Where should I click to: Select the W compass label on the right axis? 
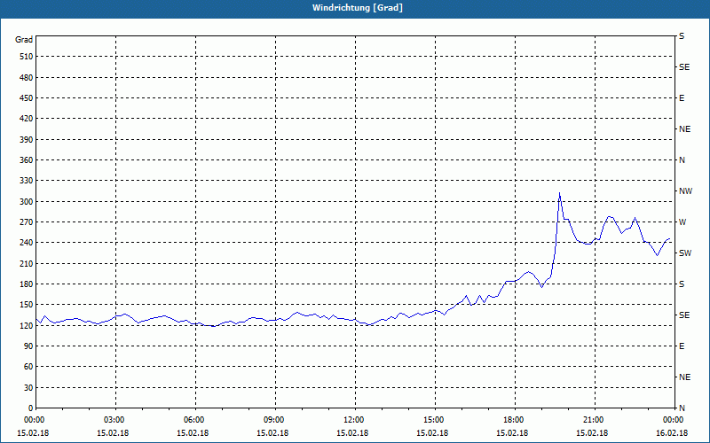pos(682,222)
